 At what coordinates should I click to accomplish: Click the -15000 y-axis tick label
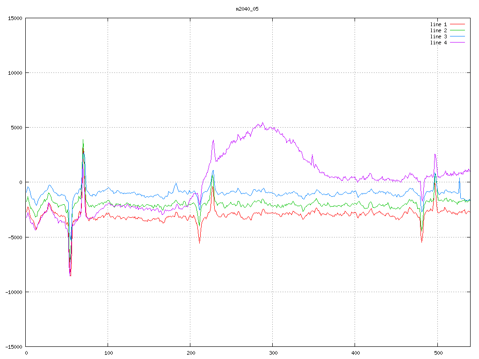point(14,346)
